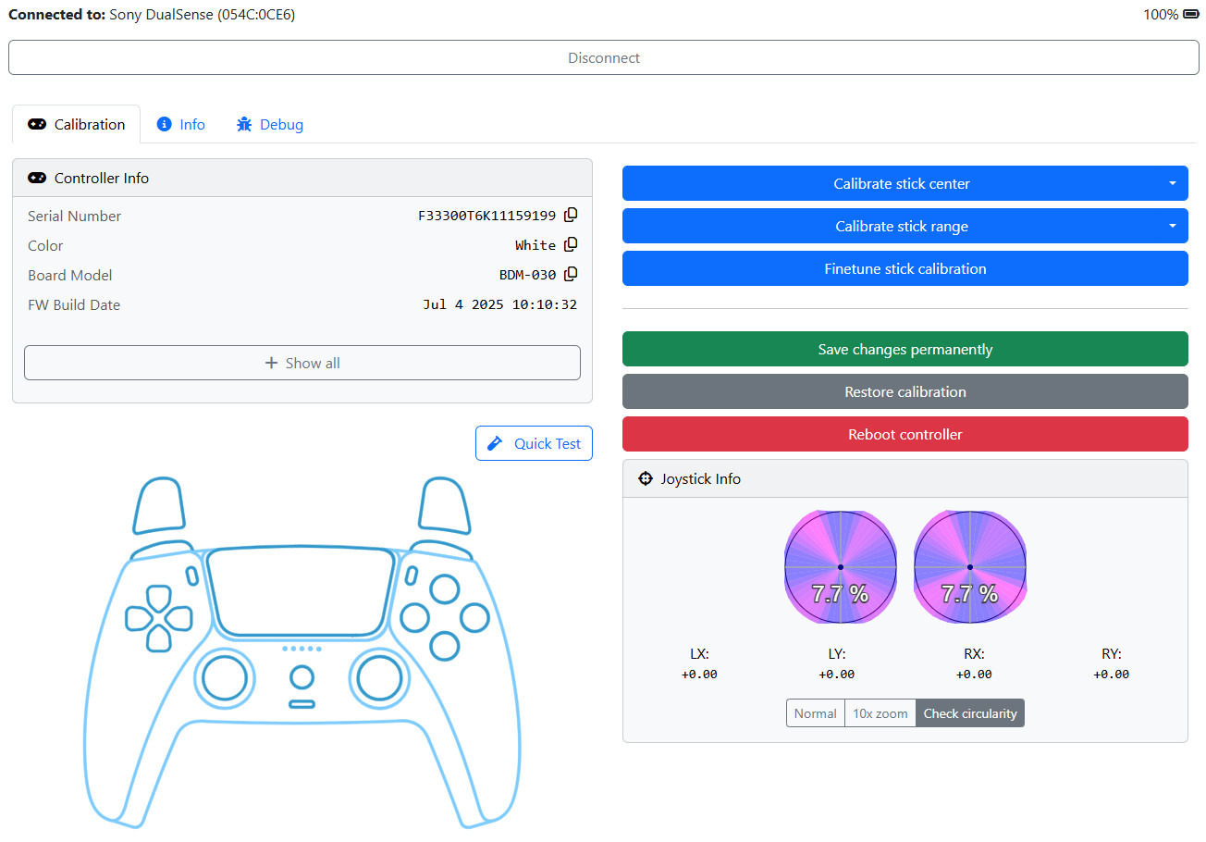Click the L1 bumper on controller diagram
Image resolution: width=1206 pixels, height=842 pixels.
(x=162, y=549)
